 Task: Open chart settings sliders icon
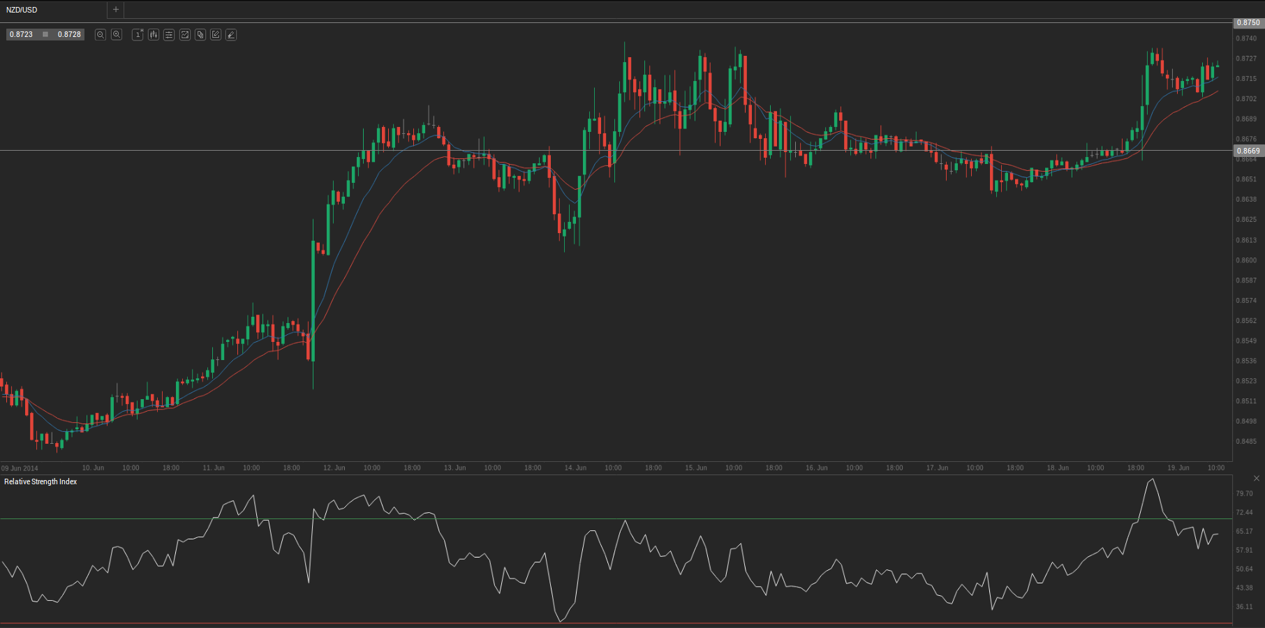(169, 34)
